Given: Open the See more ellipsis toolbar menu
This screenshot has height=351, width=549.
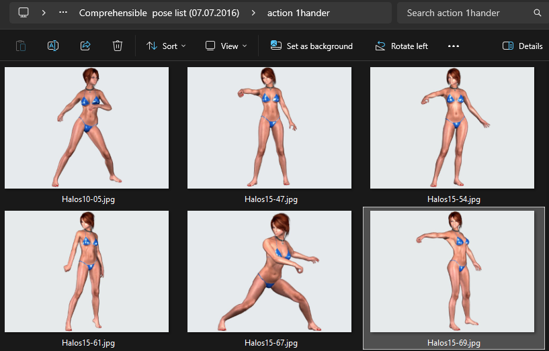Looking at the screenshot, I should click(454, 46).
